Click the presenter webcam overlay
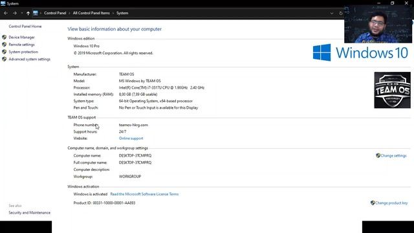The image size is (414, 233). (x=378, y=24)
